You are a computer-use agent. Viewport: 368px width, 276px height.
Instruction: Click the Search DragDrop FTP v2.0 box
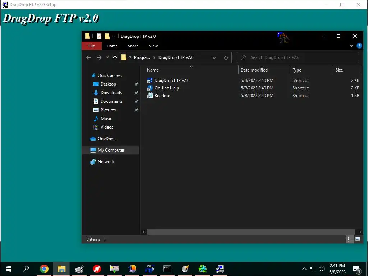(x=297, y=57)
